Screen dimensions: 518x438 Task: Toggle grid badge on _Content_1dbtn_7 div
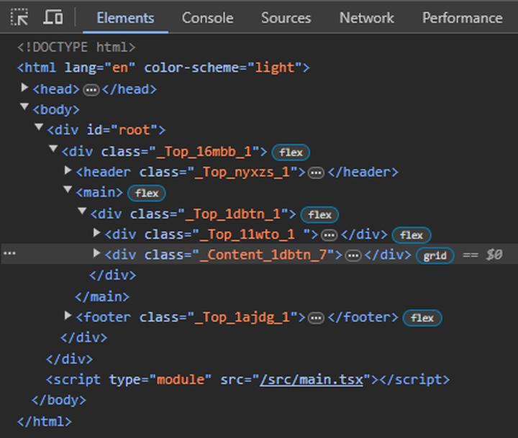435,255
